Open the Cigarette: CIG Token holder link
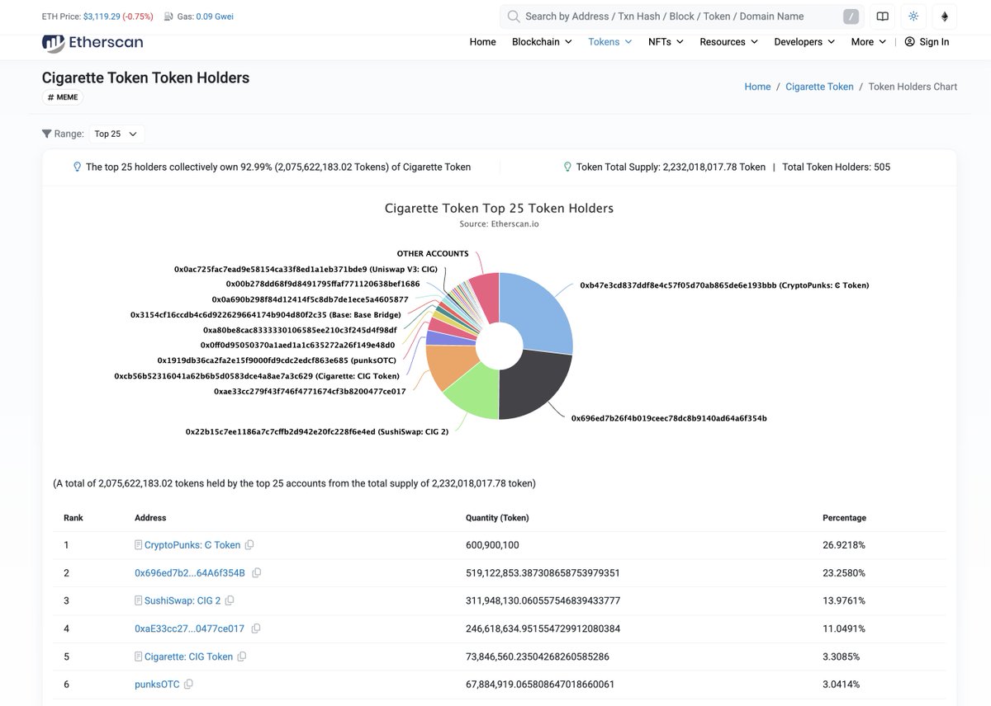 (x=188, y=657)
